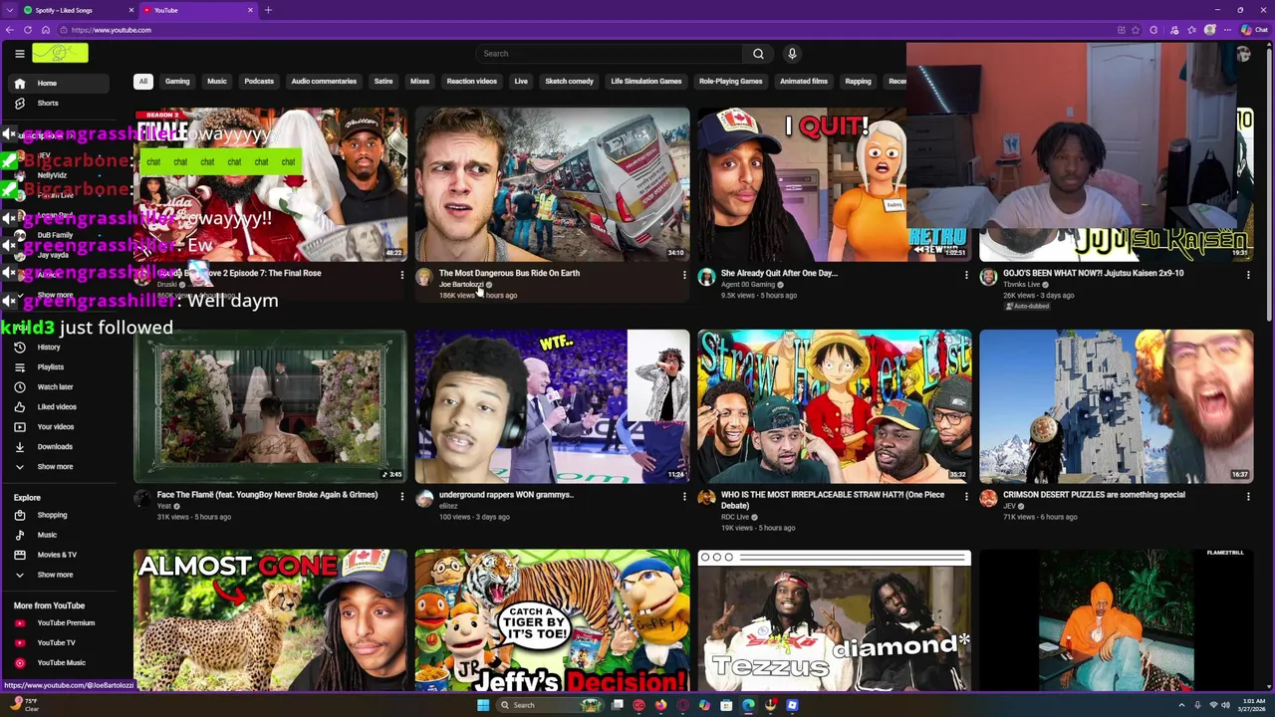Open Music under Explore in the sidebar
1275x717 pixels.
pos(58,536)
